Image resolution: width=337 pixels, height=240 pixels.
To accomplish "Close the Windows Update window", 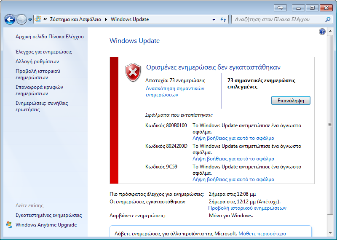I will pos(326,8).
